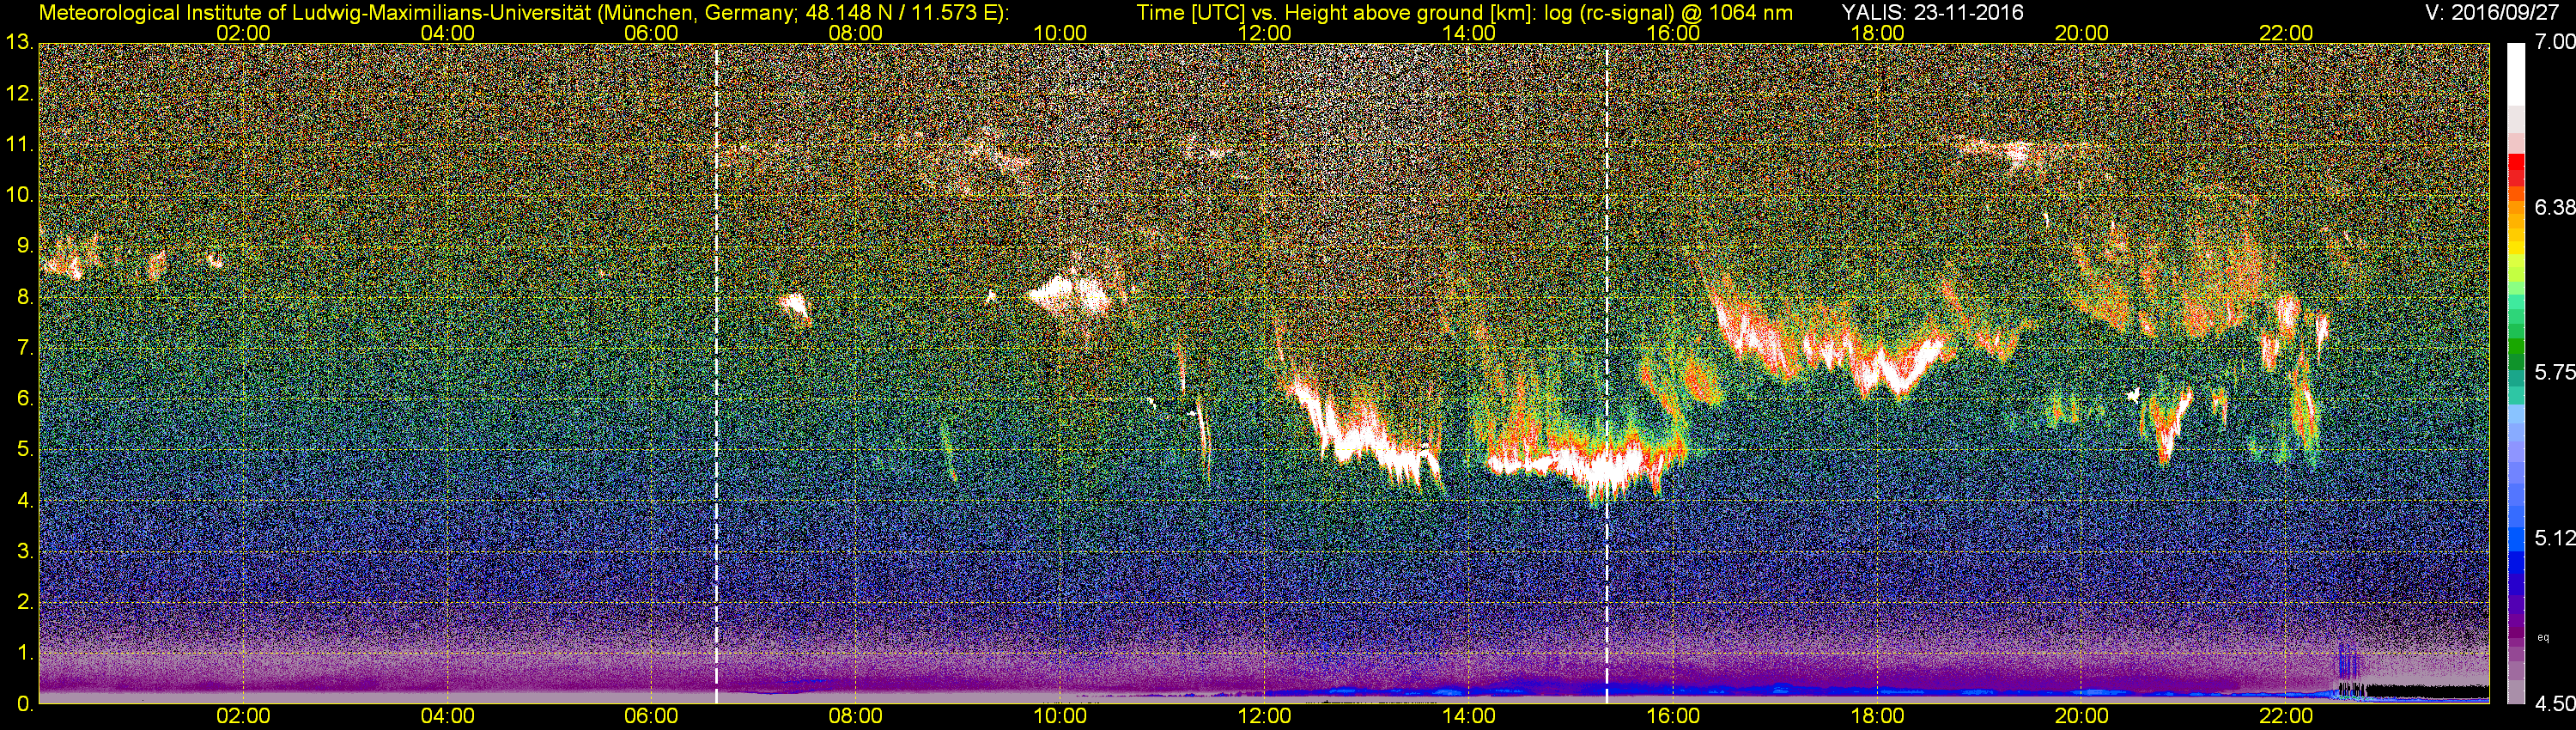Click the 22:00 label on the bottom time axis
Screen dimensions: 2576x730
coord(2286,716)
